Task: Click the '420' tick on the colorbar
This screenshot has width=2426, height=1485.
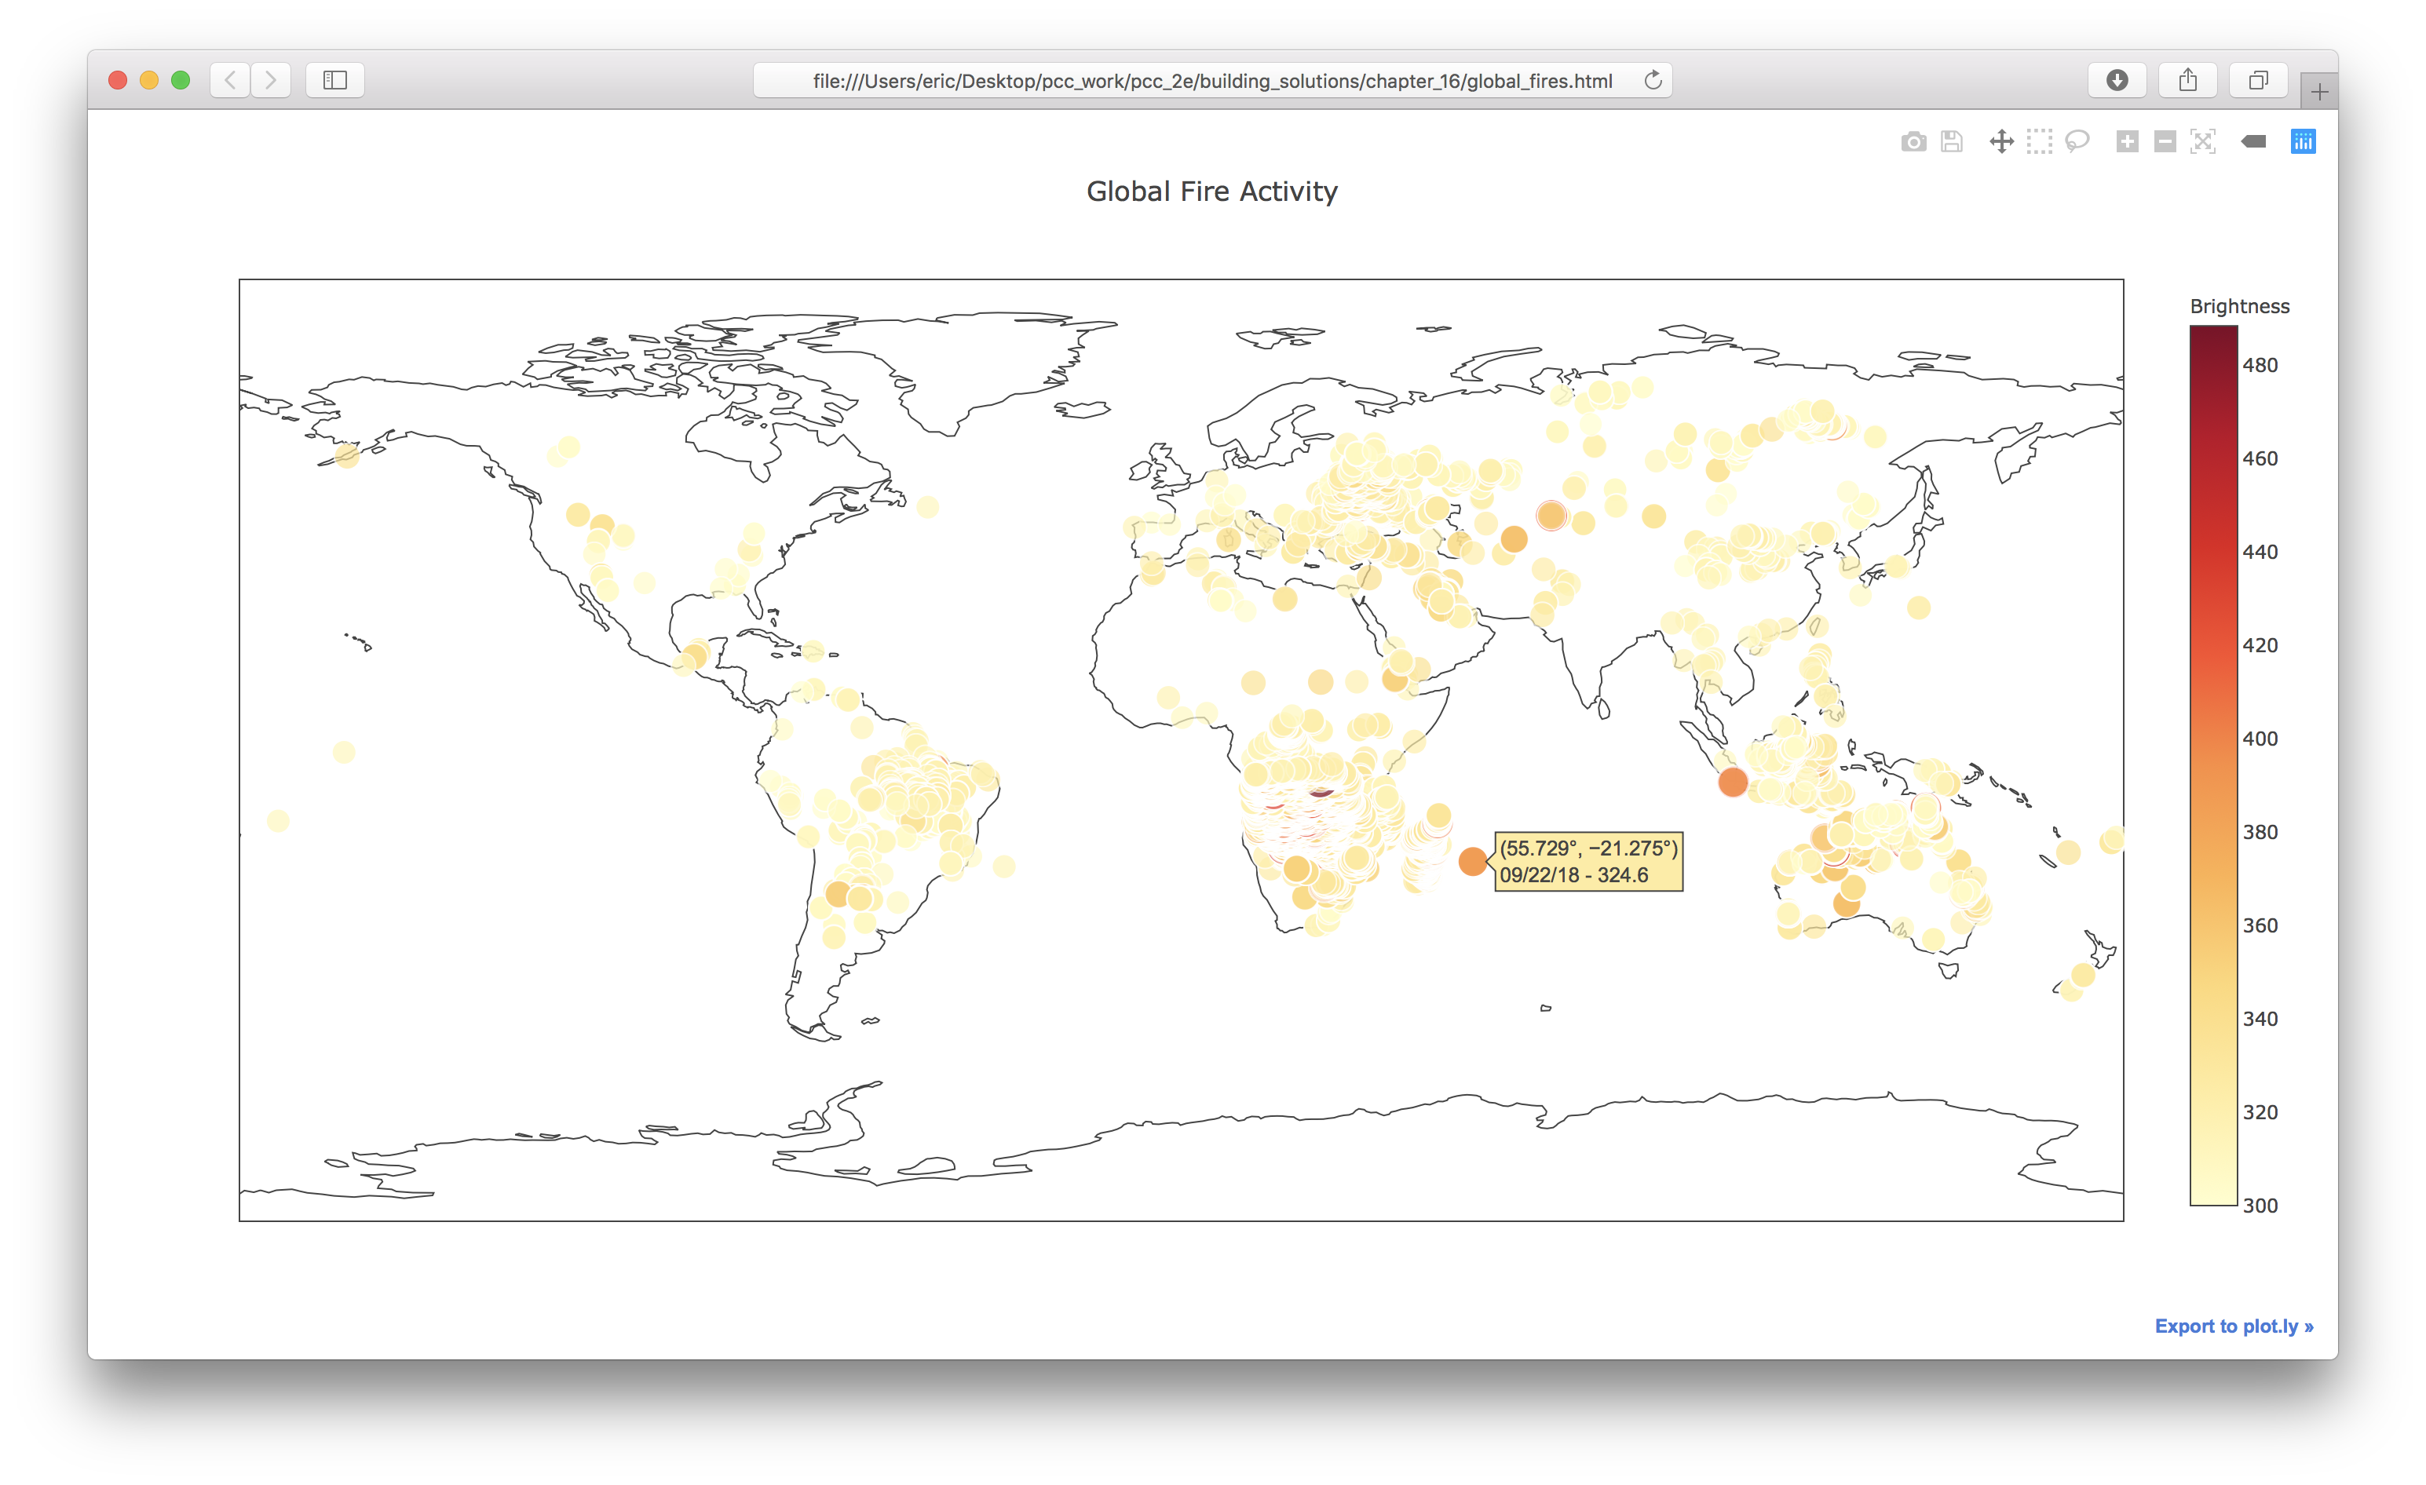Action: 2260,645
